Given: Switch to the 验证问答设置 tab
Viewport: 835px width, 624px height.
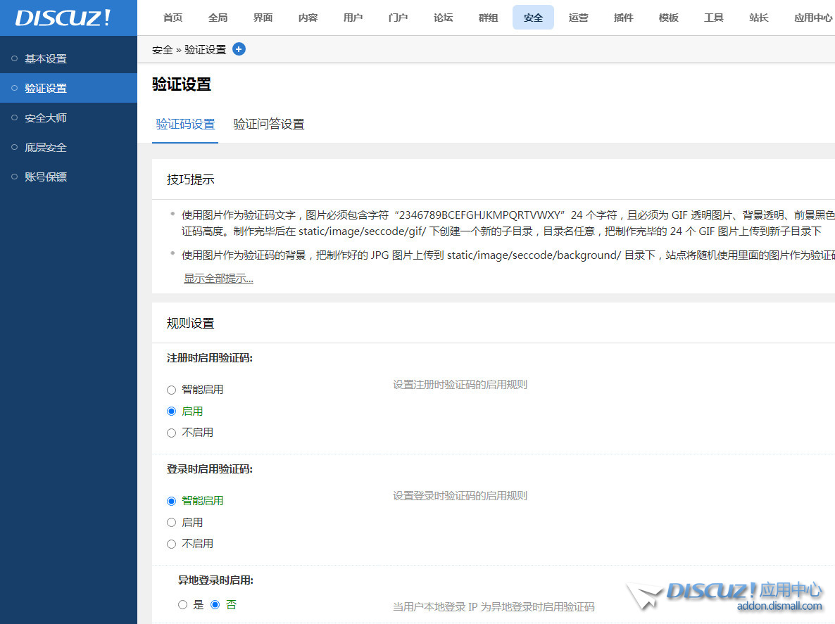Looking at the screenshot, I should click(268, 124).
